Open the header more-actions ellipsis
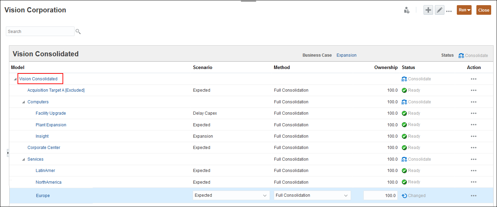Image resolution: width=497 pixels, height=207 pixels. pos(449,11)
